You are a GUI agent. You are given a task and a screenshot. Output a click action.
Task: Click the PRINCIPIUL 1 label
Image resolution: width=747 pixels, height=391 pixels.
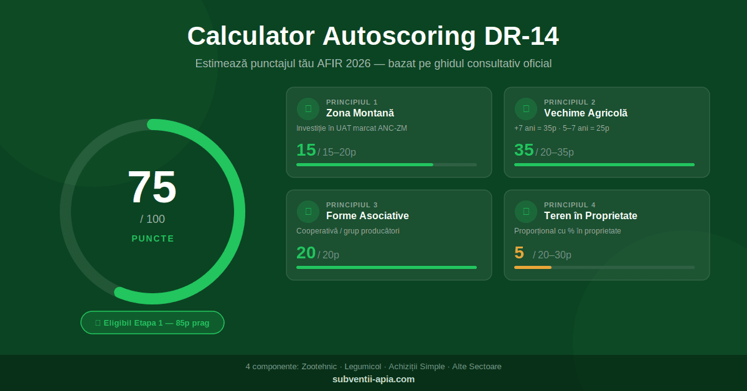[352, 102]
